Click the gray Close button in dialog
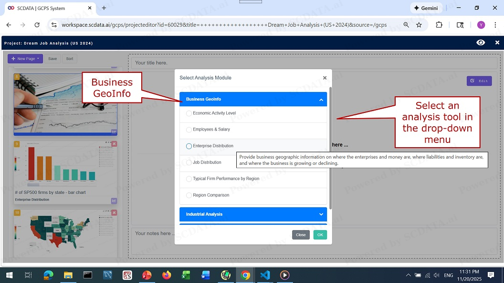This screenshot has height=283, width=504. (301, 235)
